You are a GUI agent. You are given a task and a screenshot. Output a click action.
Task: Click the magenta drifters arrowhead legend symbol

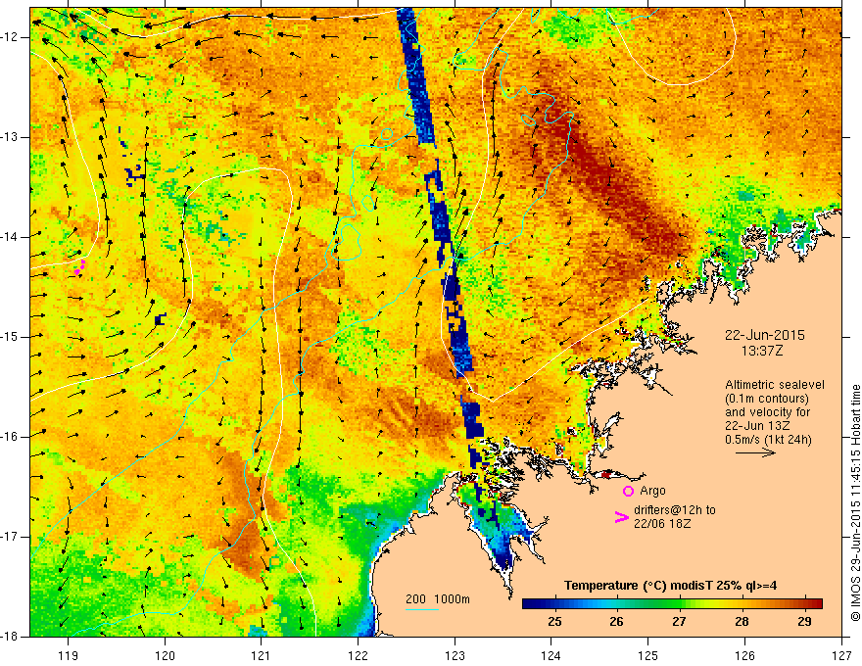pyautogui.click(x=622, y=517)
